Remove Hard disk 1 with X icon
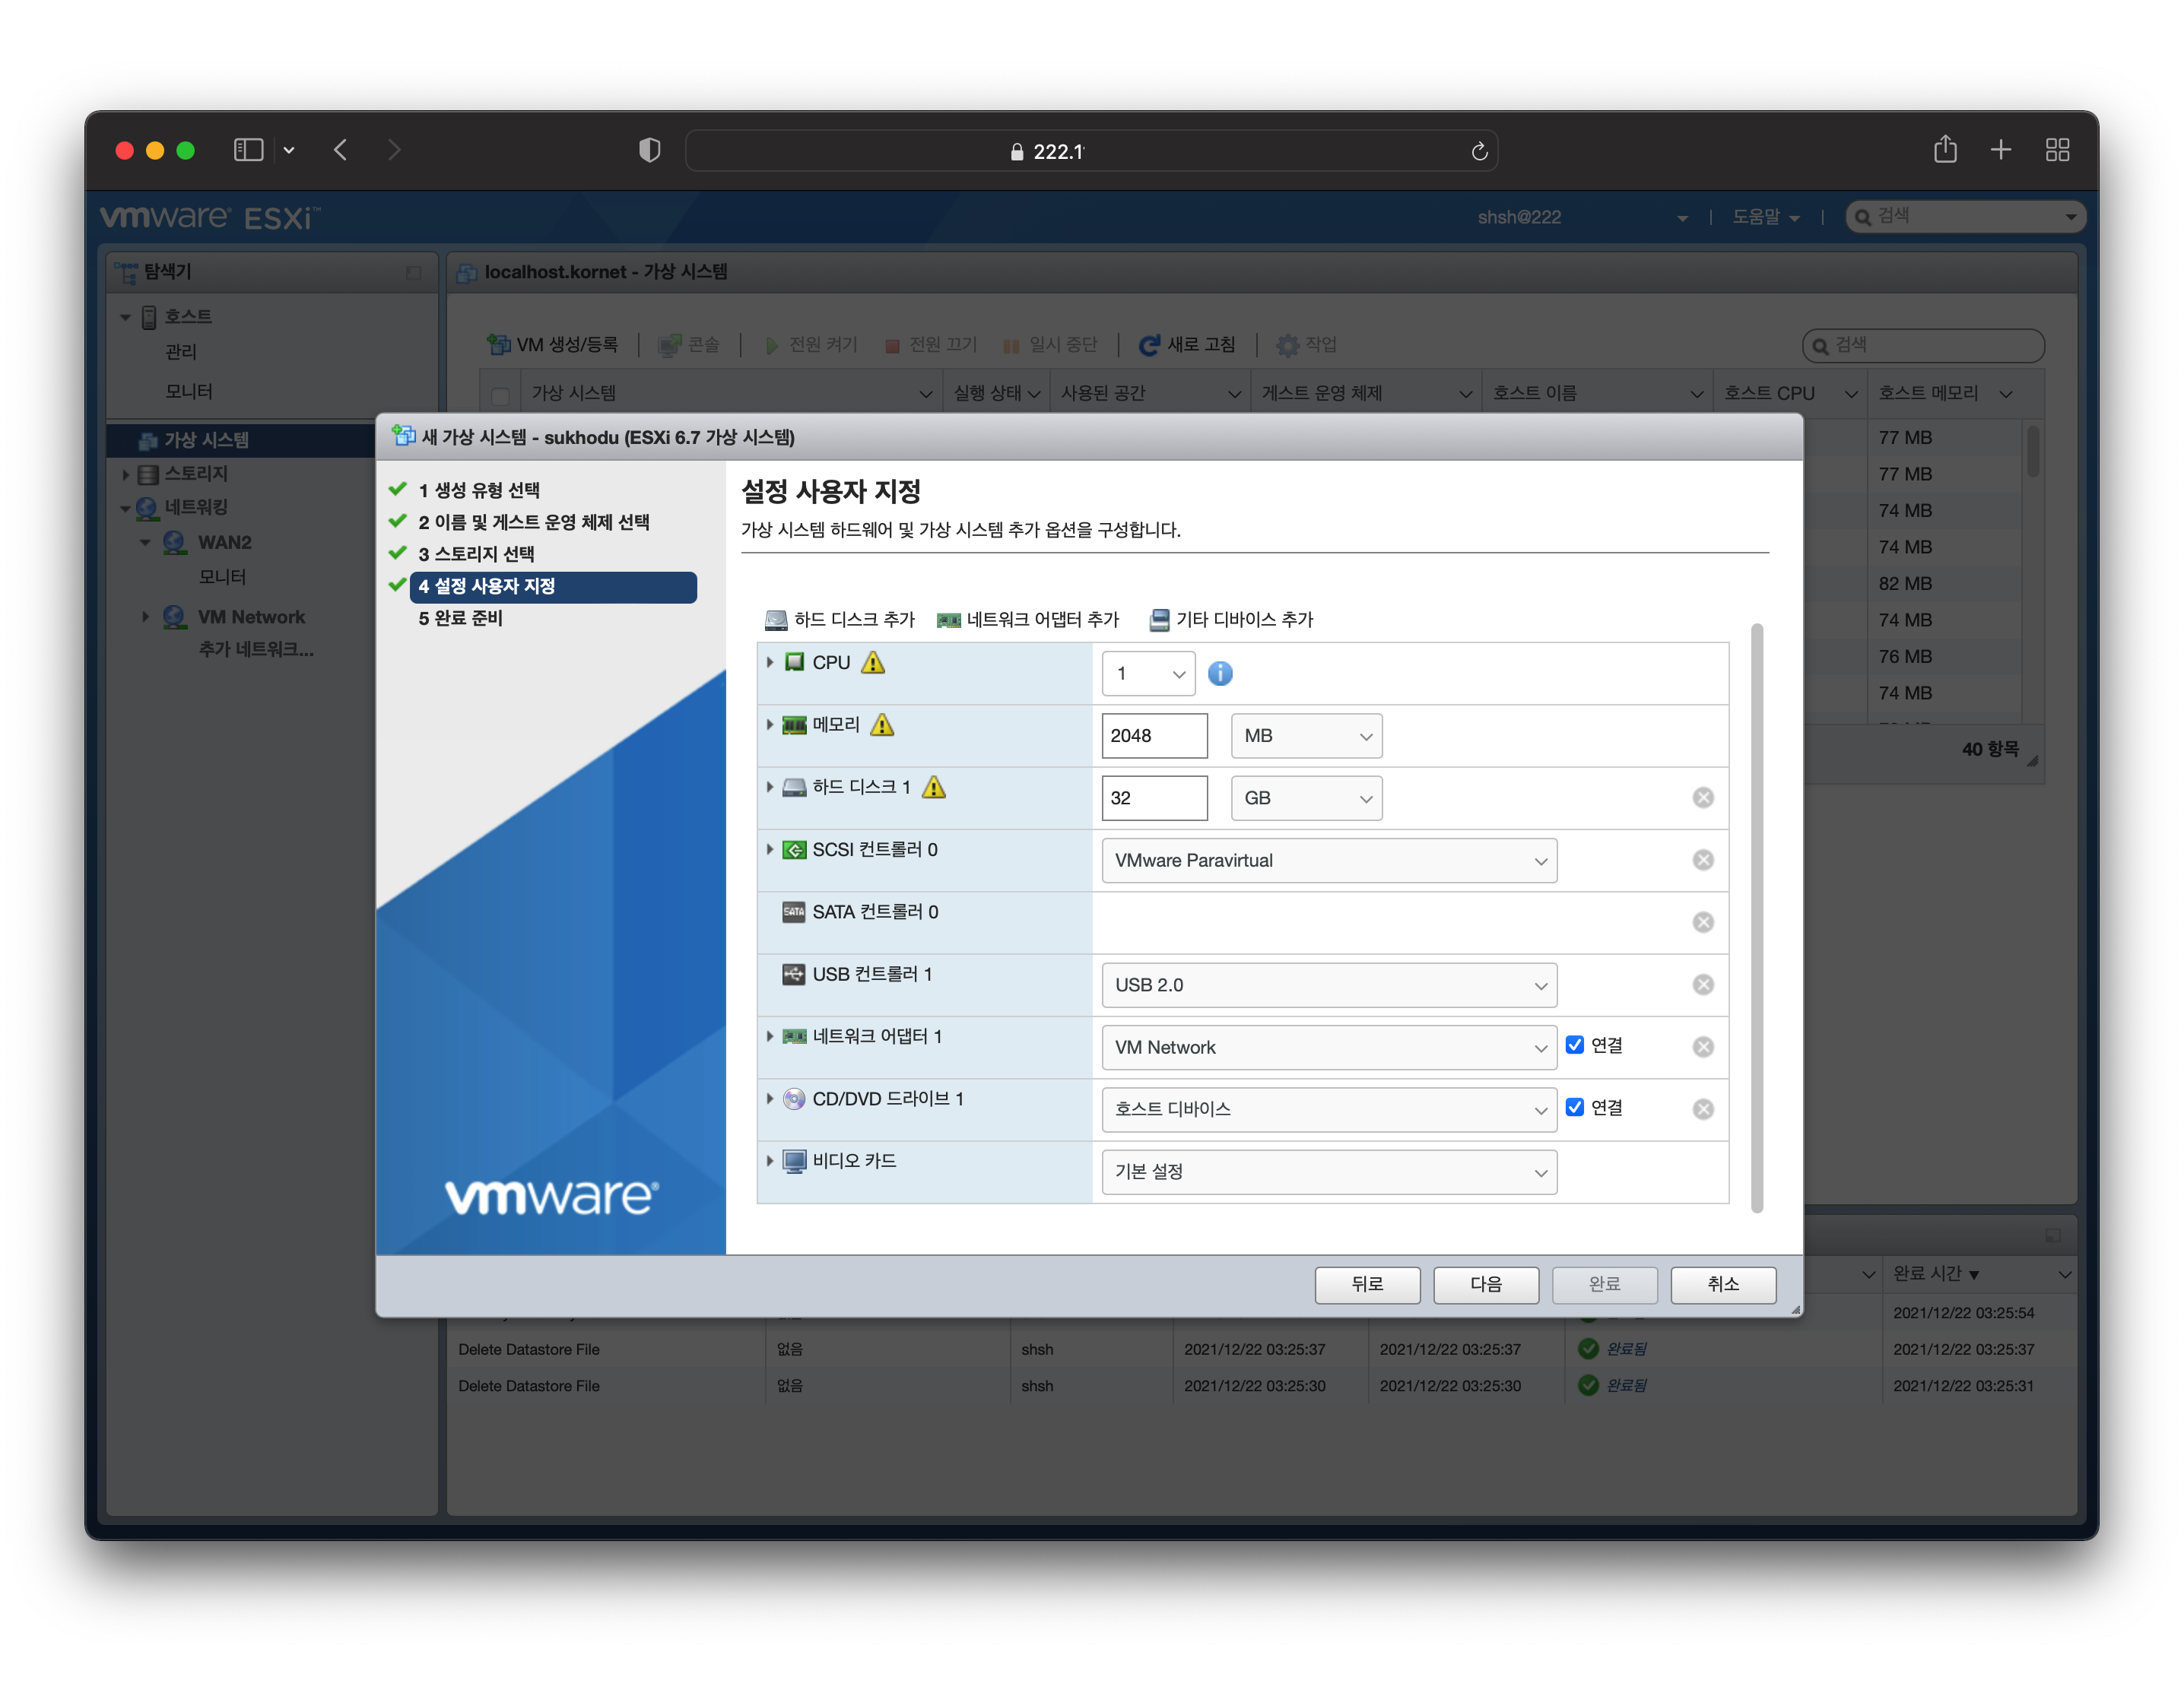 (1703, 798)
